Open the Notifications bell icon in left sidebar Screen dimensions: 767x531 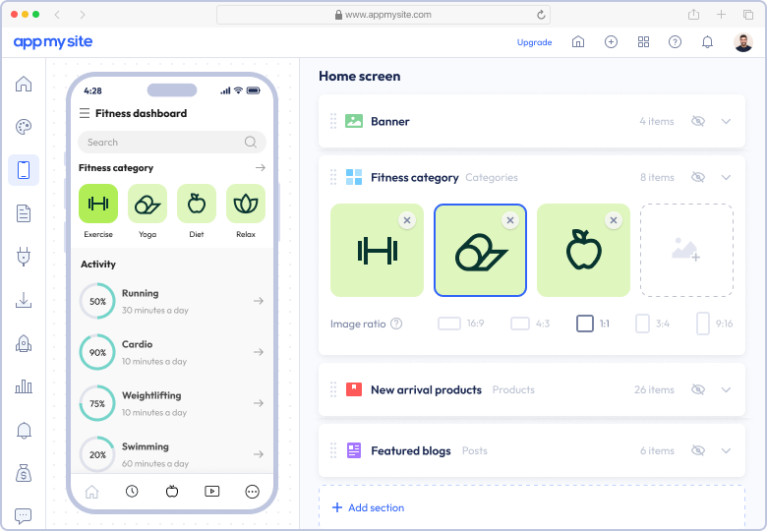[24, 431]
